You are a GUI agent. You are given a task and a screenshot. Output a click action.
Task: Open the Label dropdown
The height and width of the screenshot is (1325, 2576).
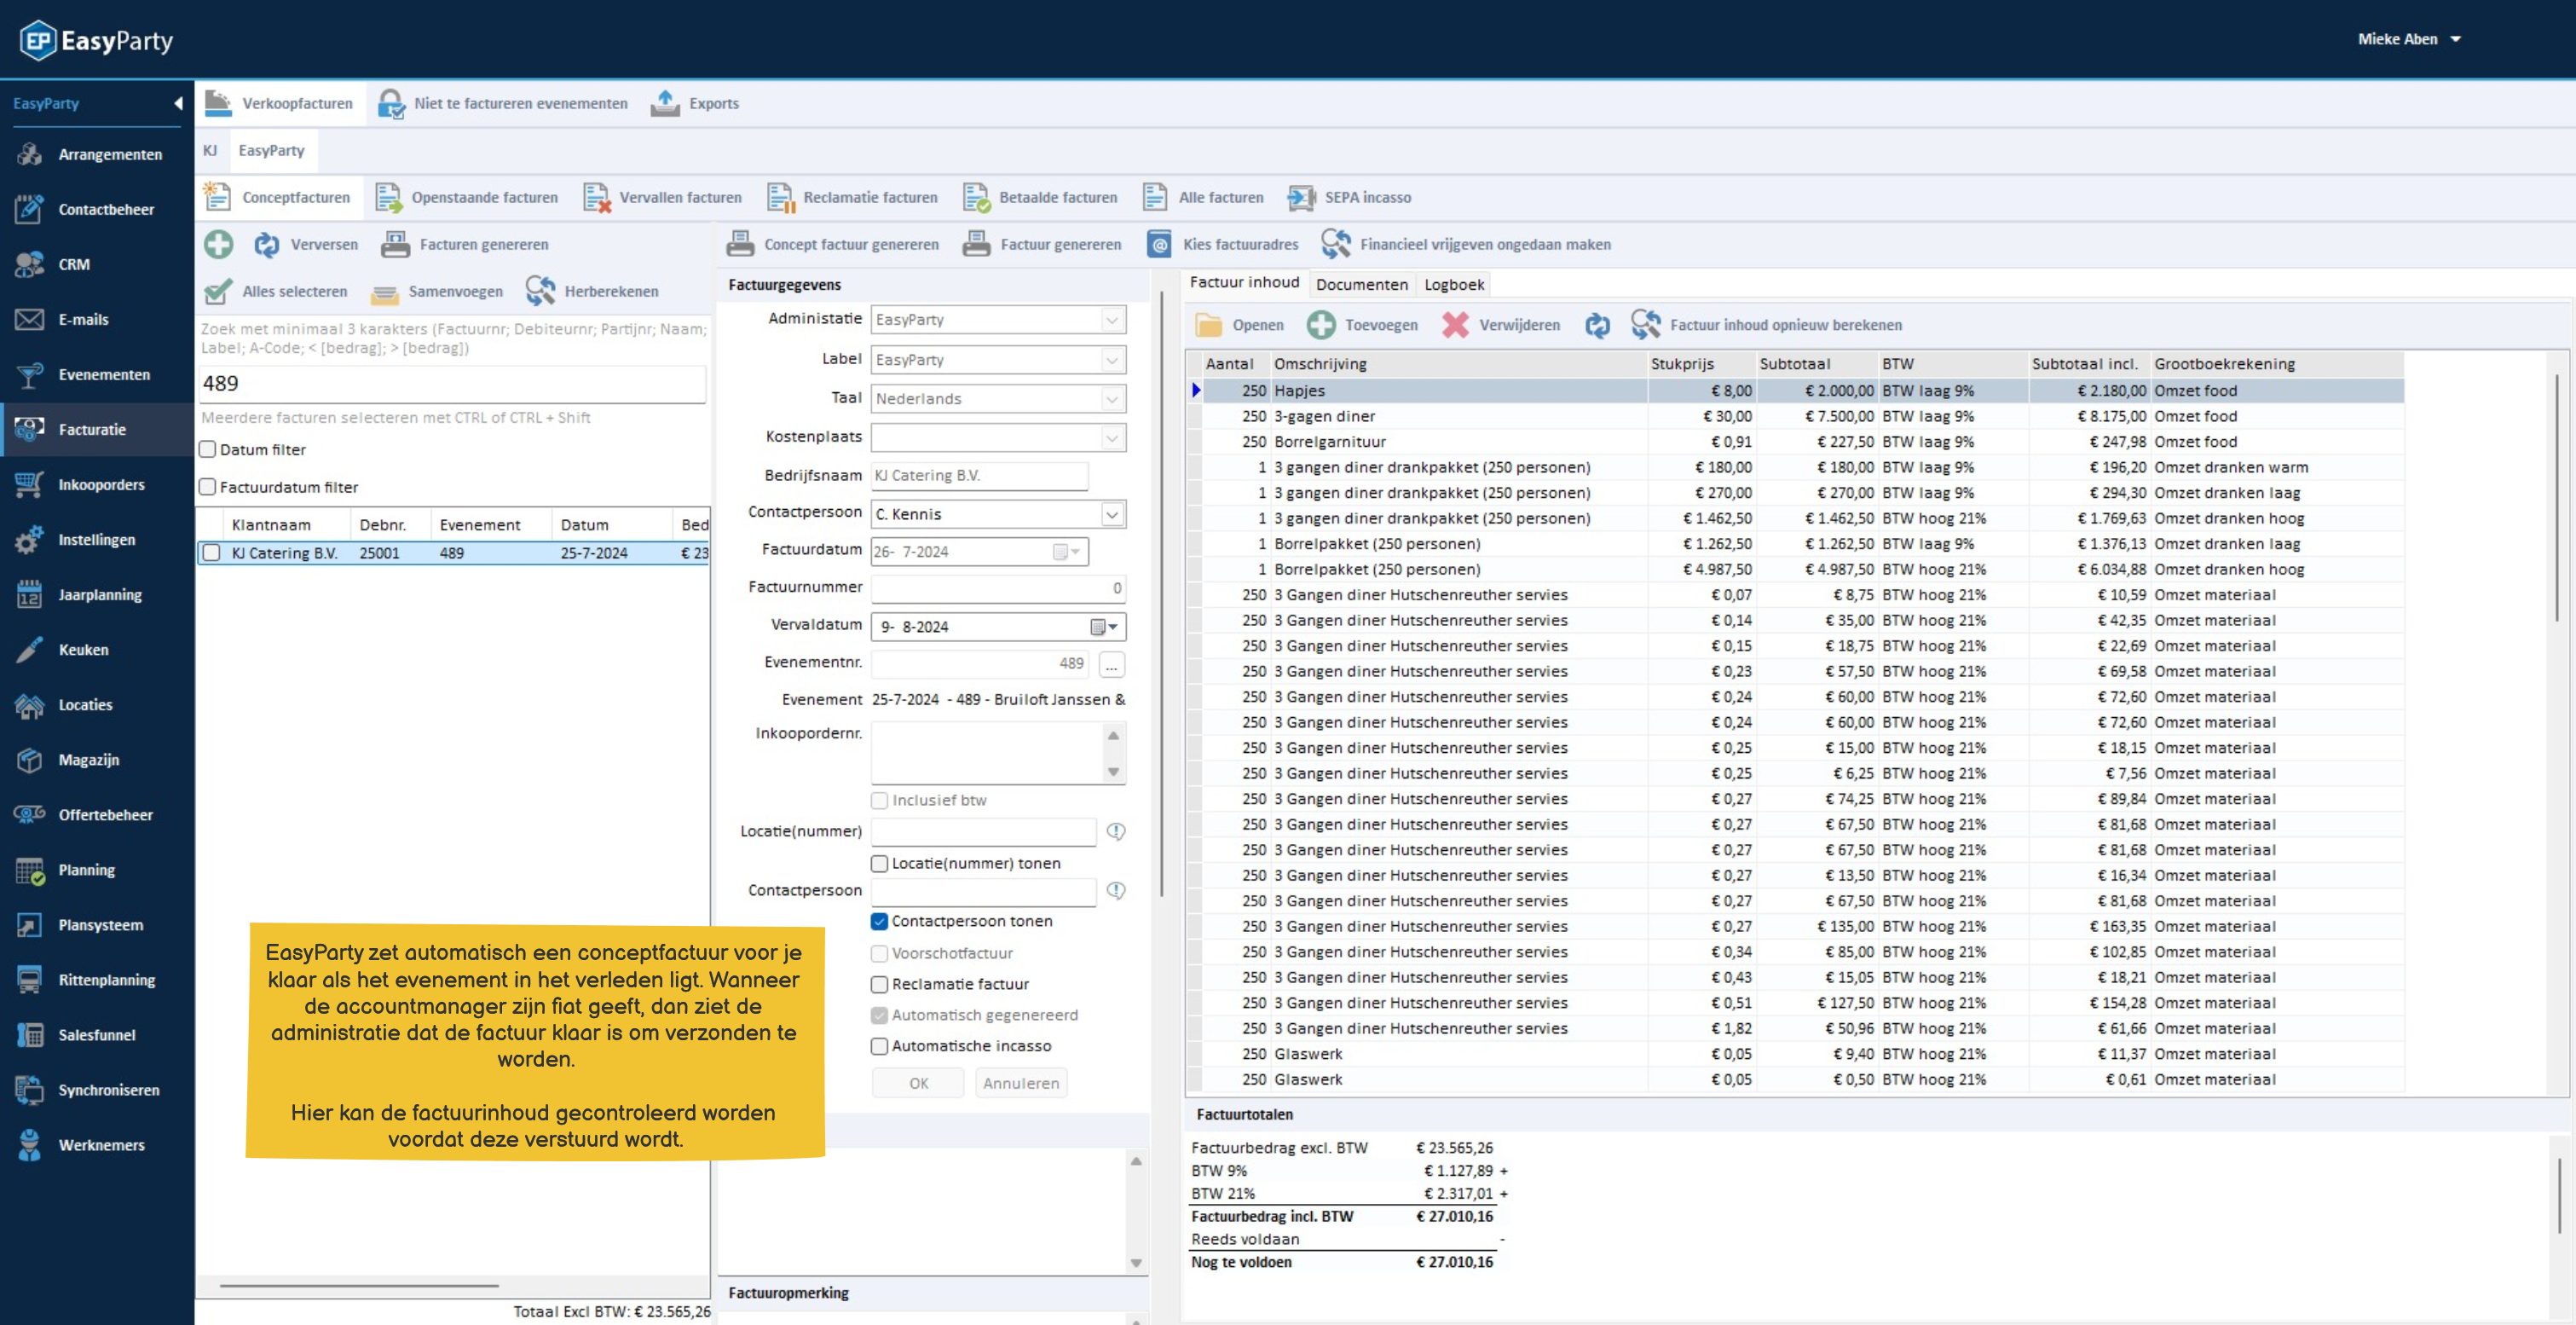tap(1112, 360)
